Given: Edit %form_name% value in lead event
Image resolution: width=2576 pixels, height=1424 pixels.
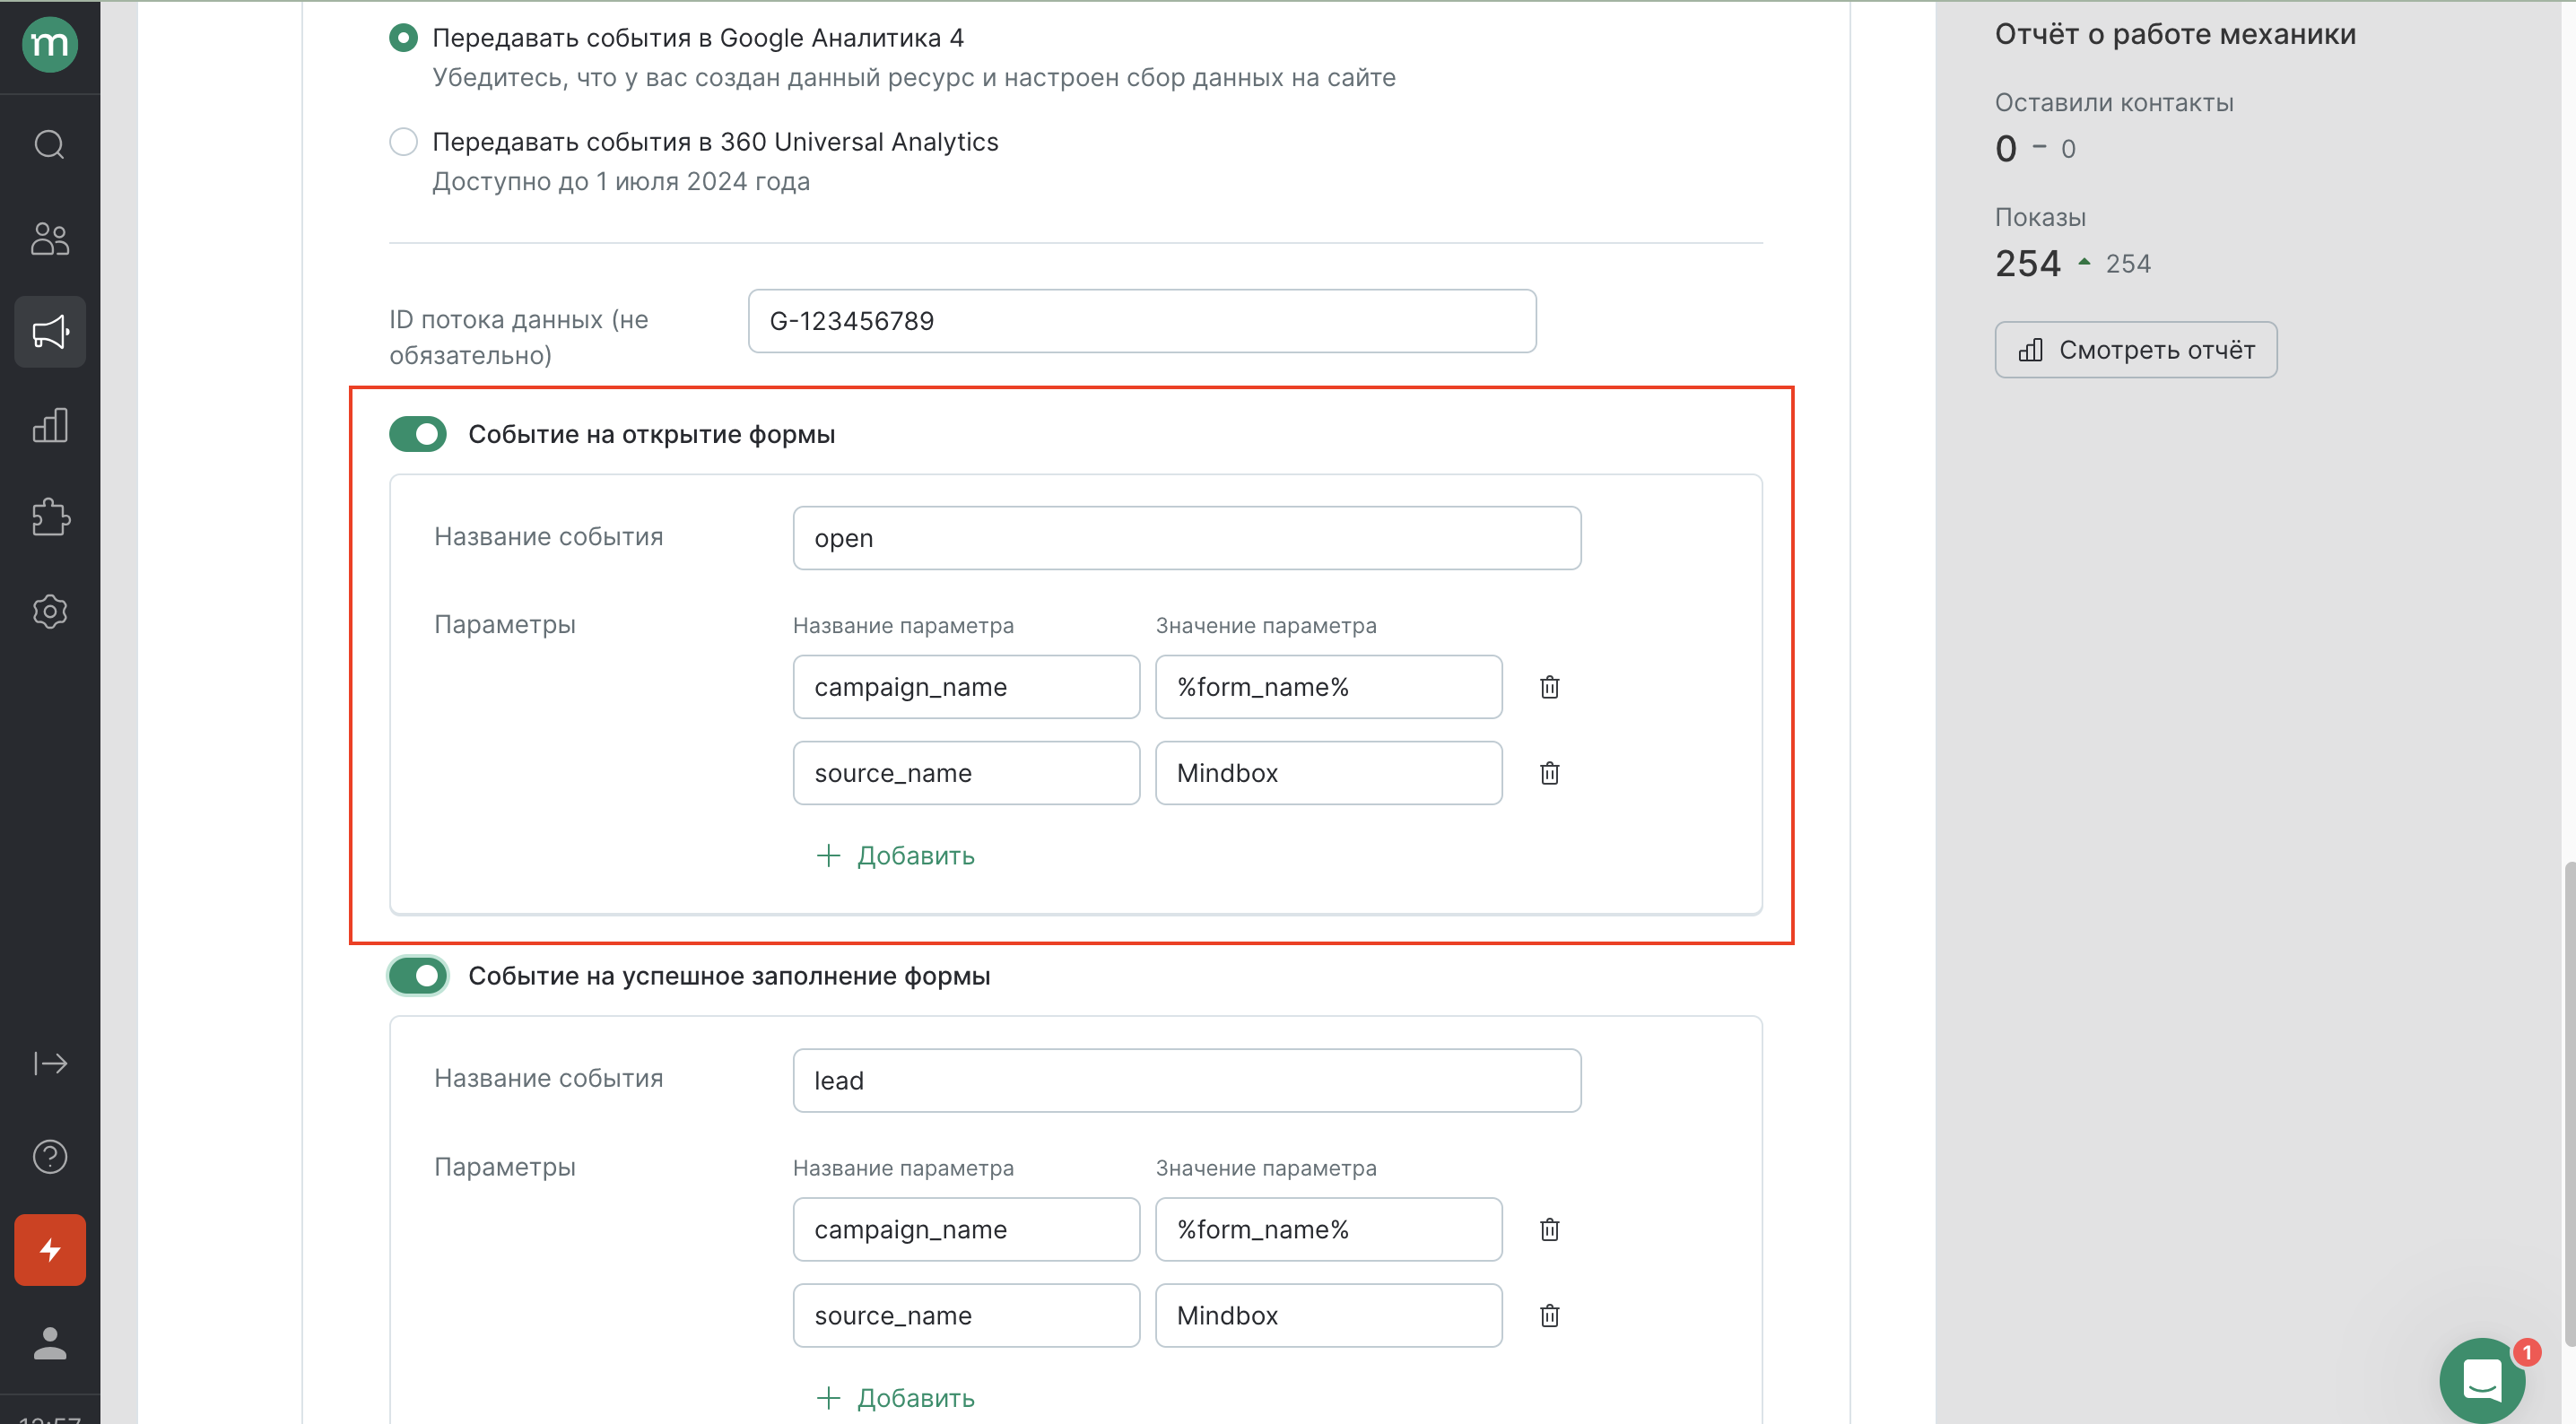Looking at the screenshot, I should tap(1328, 1229).
